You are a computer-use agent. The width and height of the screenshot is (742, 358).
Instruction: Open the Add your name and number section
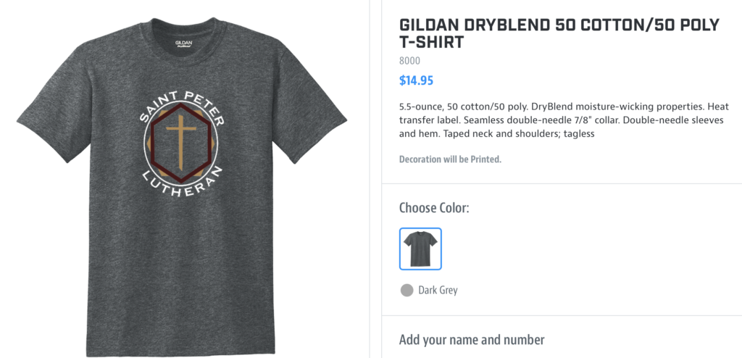[472, 340]
